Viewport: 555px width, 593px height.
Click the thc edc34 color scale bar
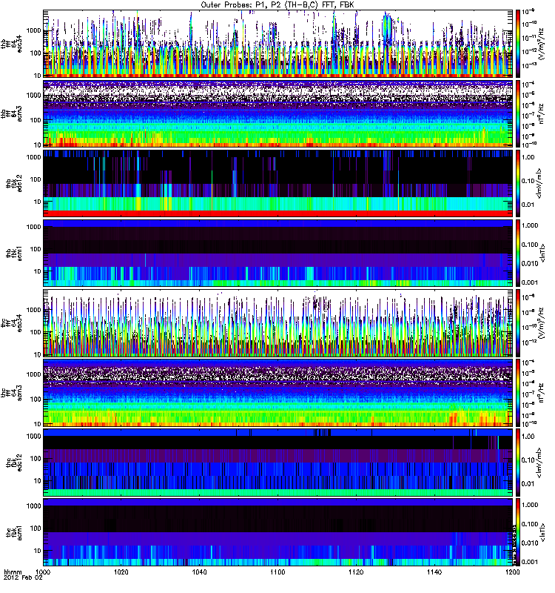pyautogui.click(x=517, y=323)
